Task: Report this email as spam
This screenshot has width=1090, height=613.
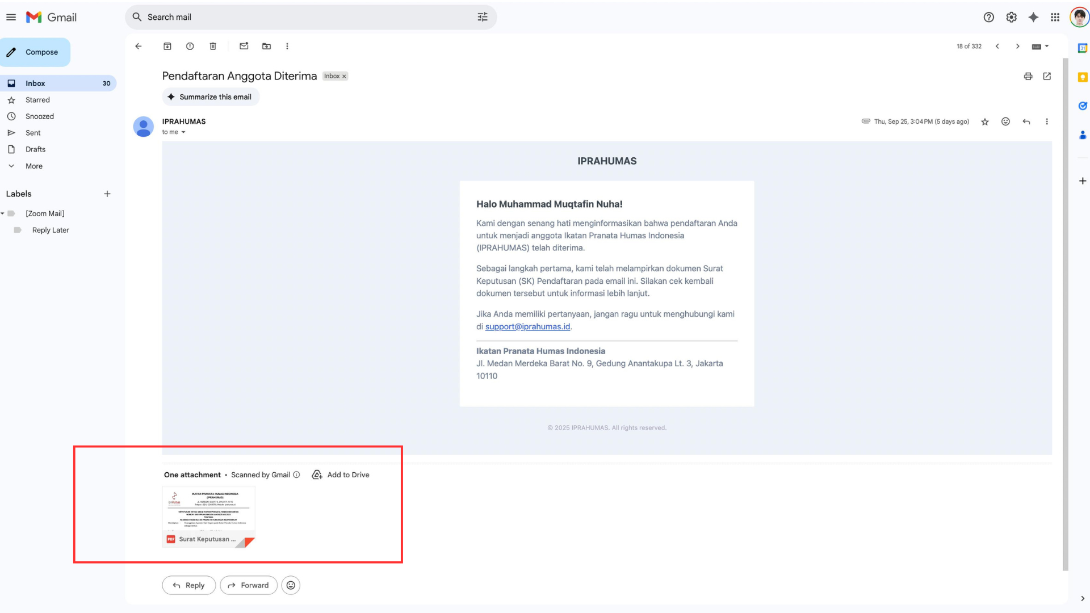Action: tap(190, 47)
